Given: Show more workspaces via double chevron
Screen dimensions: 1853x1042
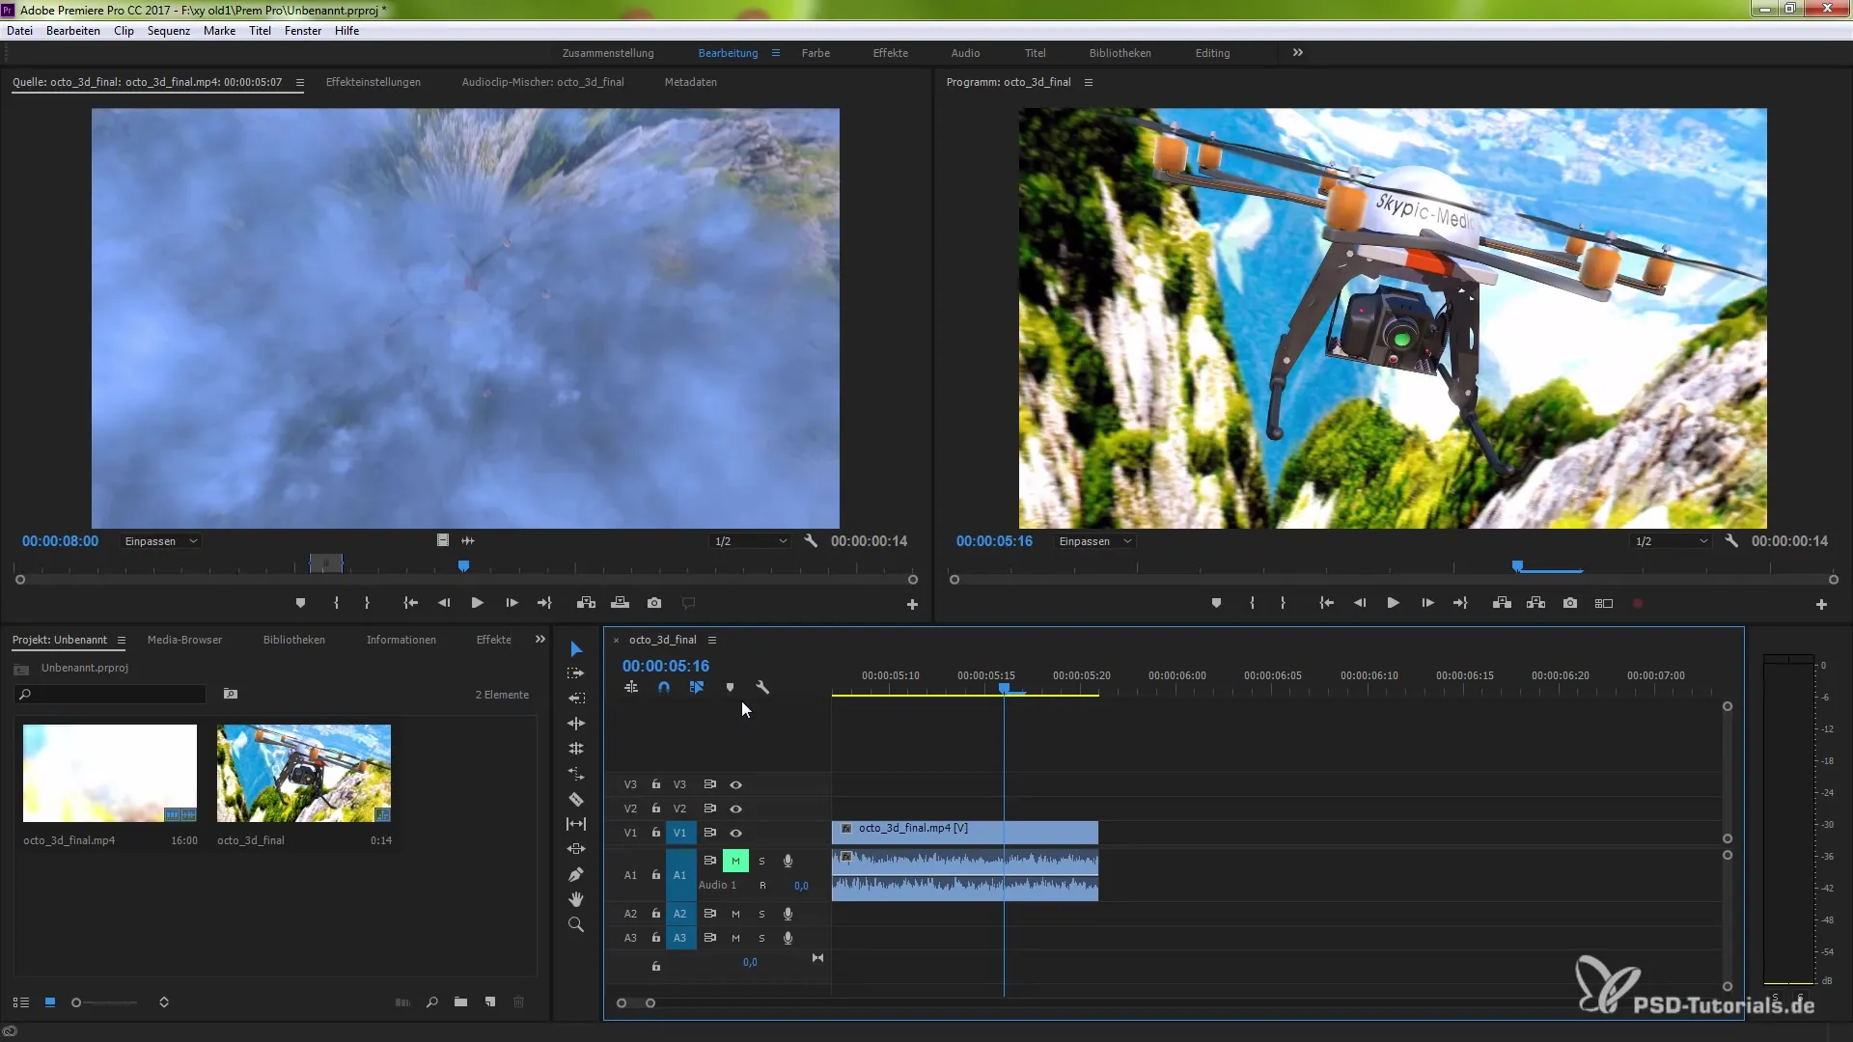Looking at the screenshot, I should [1298, 53].
